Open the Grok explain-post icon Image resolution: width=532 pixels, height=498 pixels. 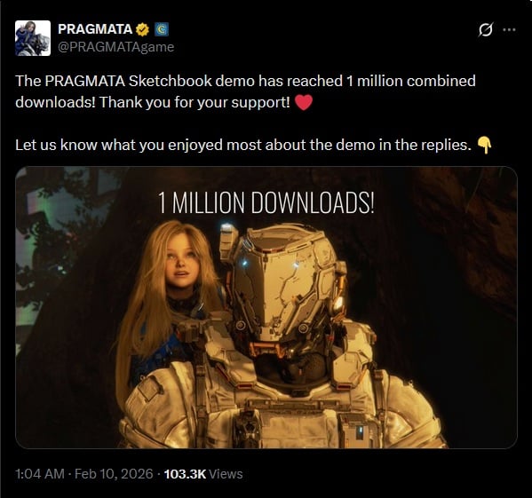point(486,30)
